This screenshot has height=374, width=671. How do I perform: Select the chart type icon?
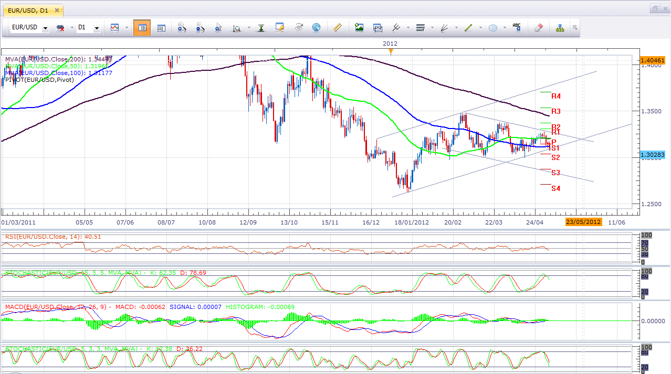click(114, 28)
